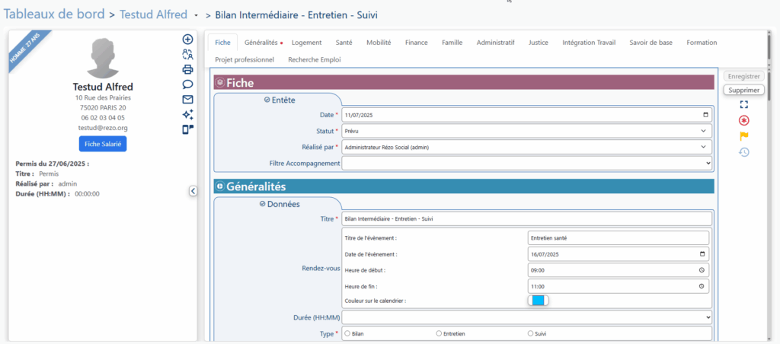The width and height of the screenshot is (780, 344).
Task: Open the history clock icon
Action: (744, 152)
